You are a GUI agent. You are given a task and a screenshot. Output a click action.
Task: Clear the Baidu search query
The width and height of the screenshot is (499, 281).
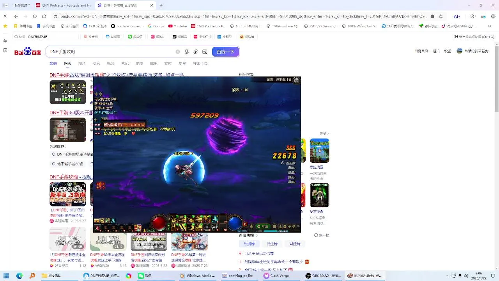click(178, 52)
